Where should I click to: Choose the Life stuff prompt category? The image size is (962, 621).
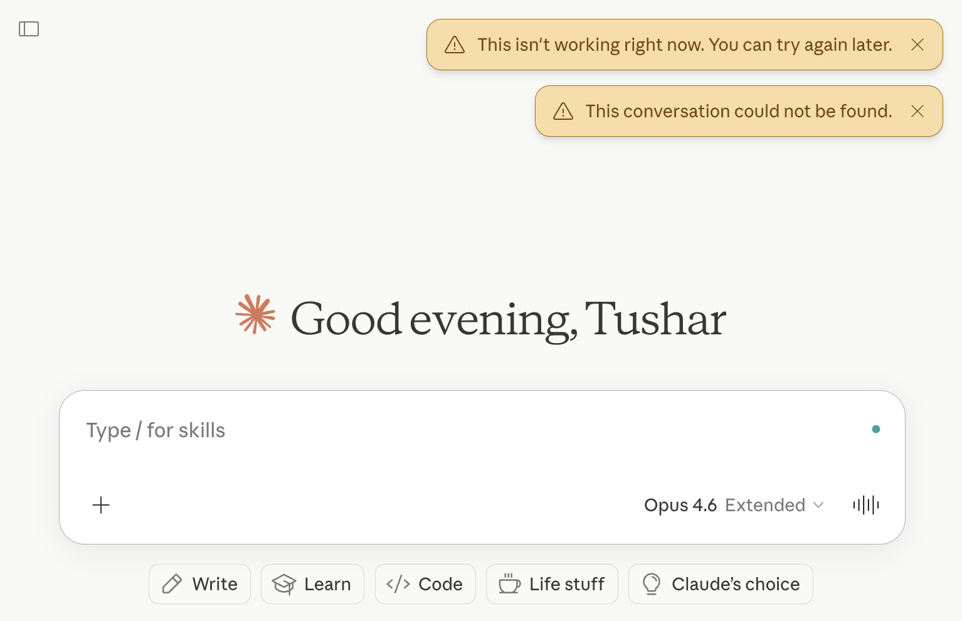click(552, 584)
